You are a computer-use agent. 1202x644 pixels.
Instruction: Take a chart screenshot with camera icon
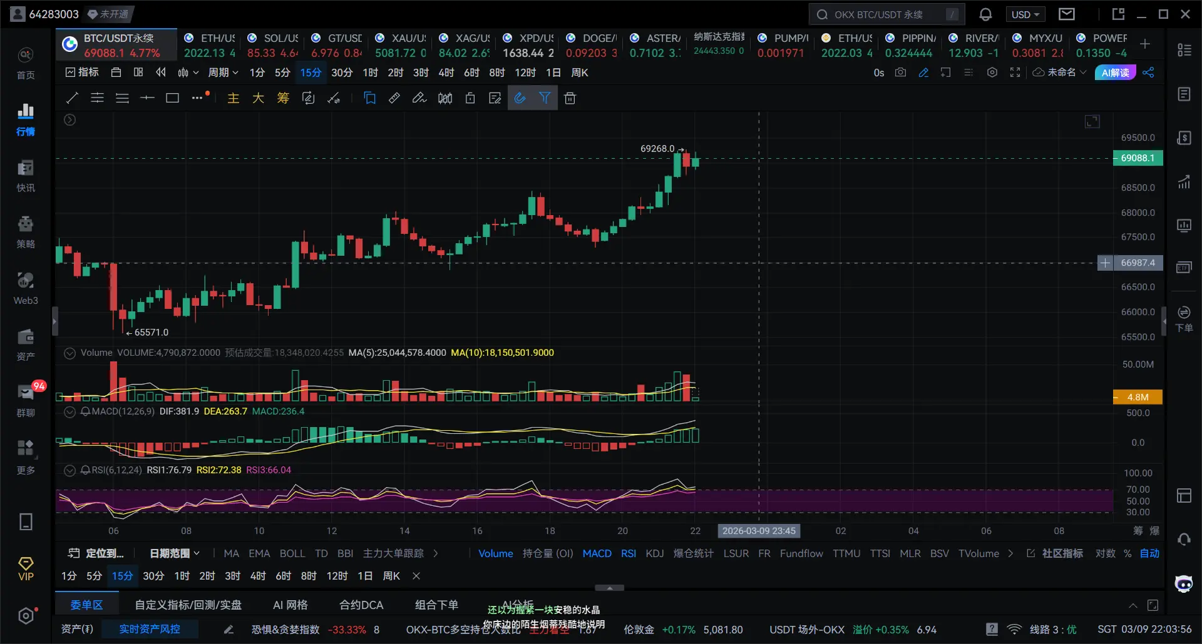(900, 73)
